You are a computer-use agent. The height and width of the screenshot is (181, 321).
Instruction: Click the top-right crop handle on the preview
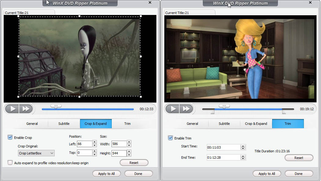click(x=140, y=16)
